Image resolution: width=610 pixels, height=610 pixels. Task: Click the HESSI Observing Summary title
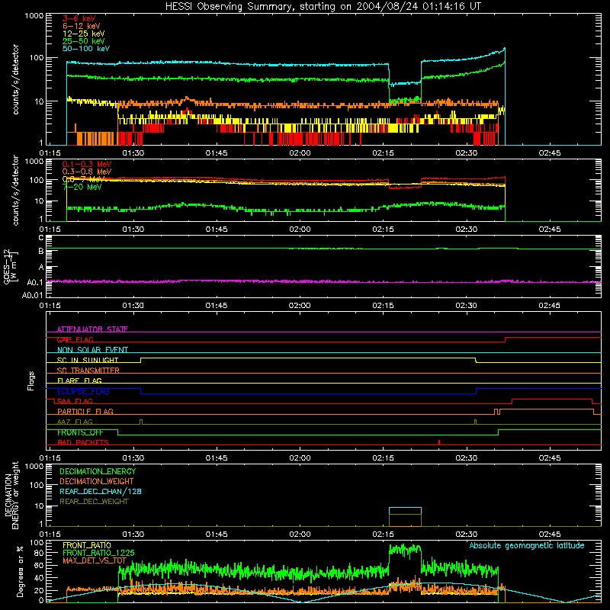pos(323,7)
